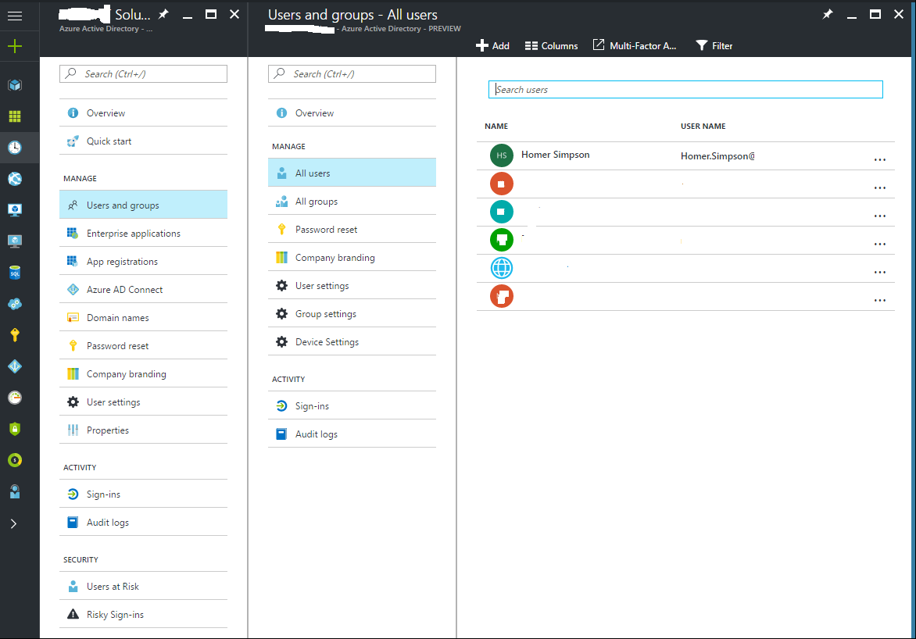
Task: Open ellipsis menu for the globe avatar row
Action: click(x=880, y=272)
